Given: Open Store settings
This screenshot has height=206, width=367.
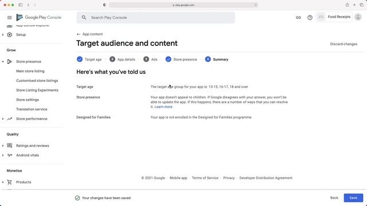Looking at the screenshot, I should pos(28,100).
